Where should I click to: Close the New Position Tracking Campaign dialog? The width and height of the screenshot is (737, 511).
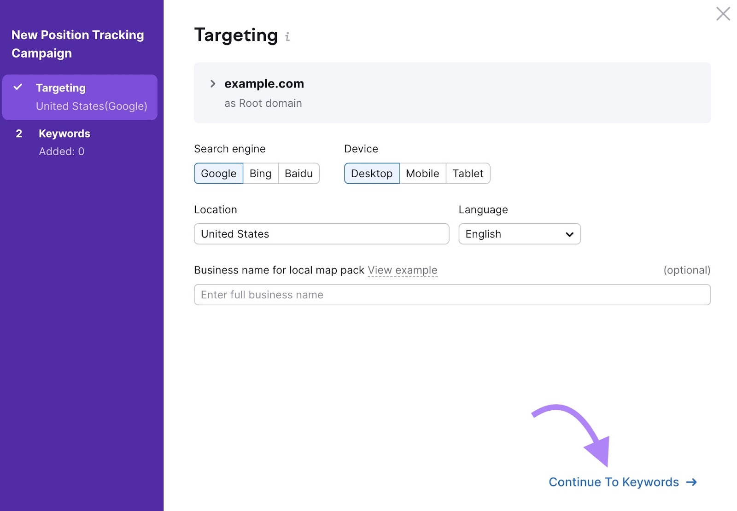point(723,14)
